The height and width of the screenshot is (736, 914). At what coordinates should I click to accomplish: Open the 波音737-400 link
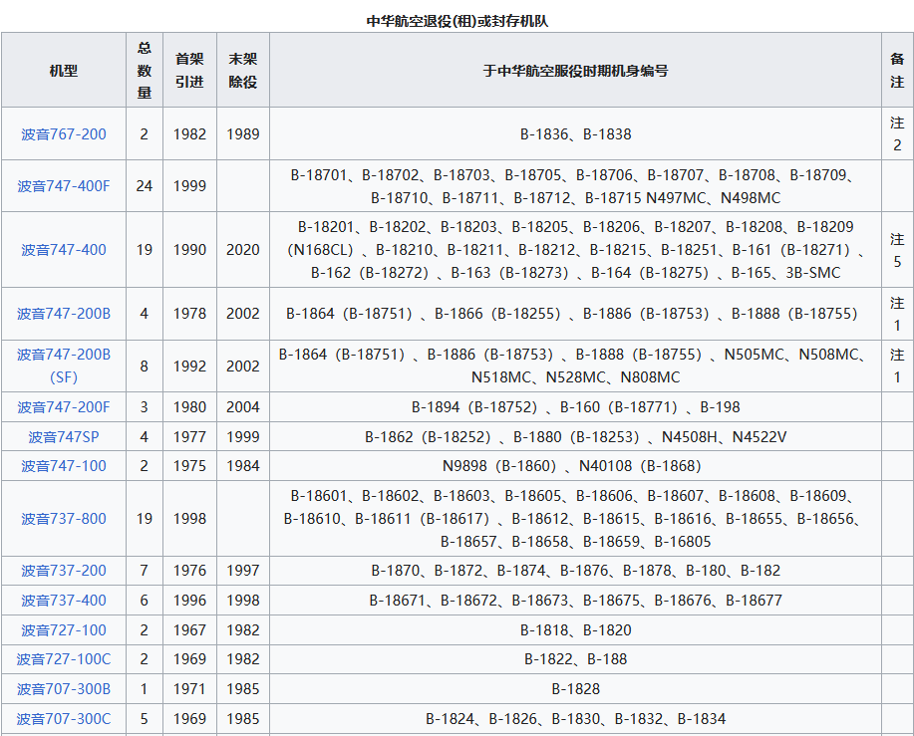[x=64, y=600]
